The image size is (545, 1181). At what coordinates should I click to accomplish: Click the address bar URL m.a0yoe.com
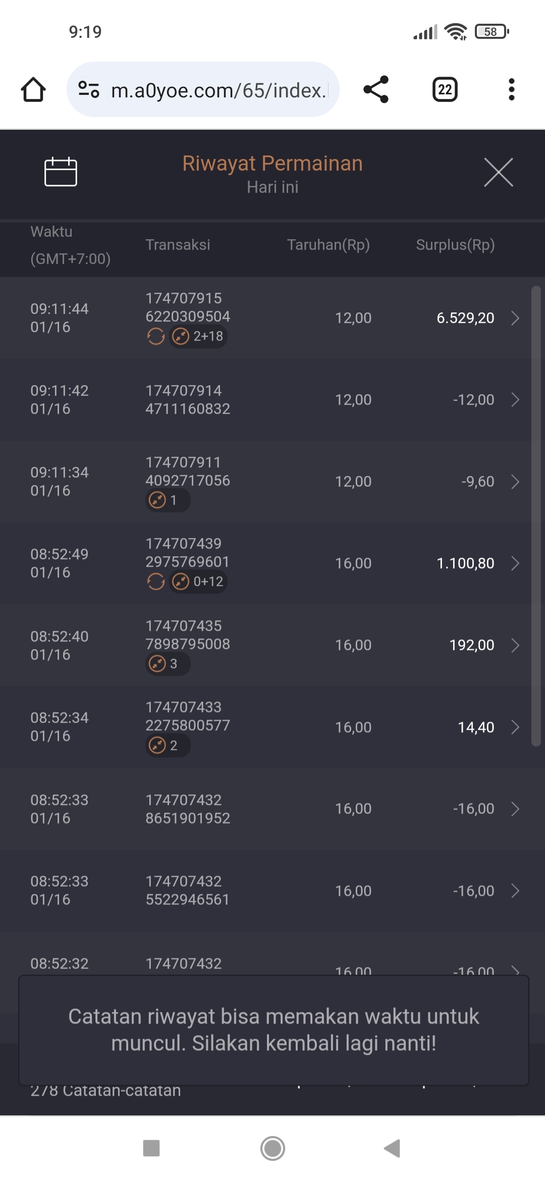(x=218, y=90)
